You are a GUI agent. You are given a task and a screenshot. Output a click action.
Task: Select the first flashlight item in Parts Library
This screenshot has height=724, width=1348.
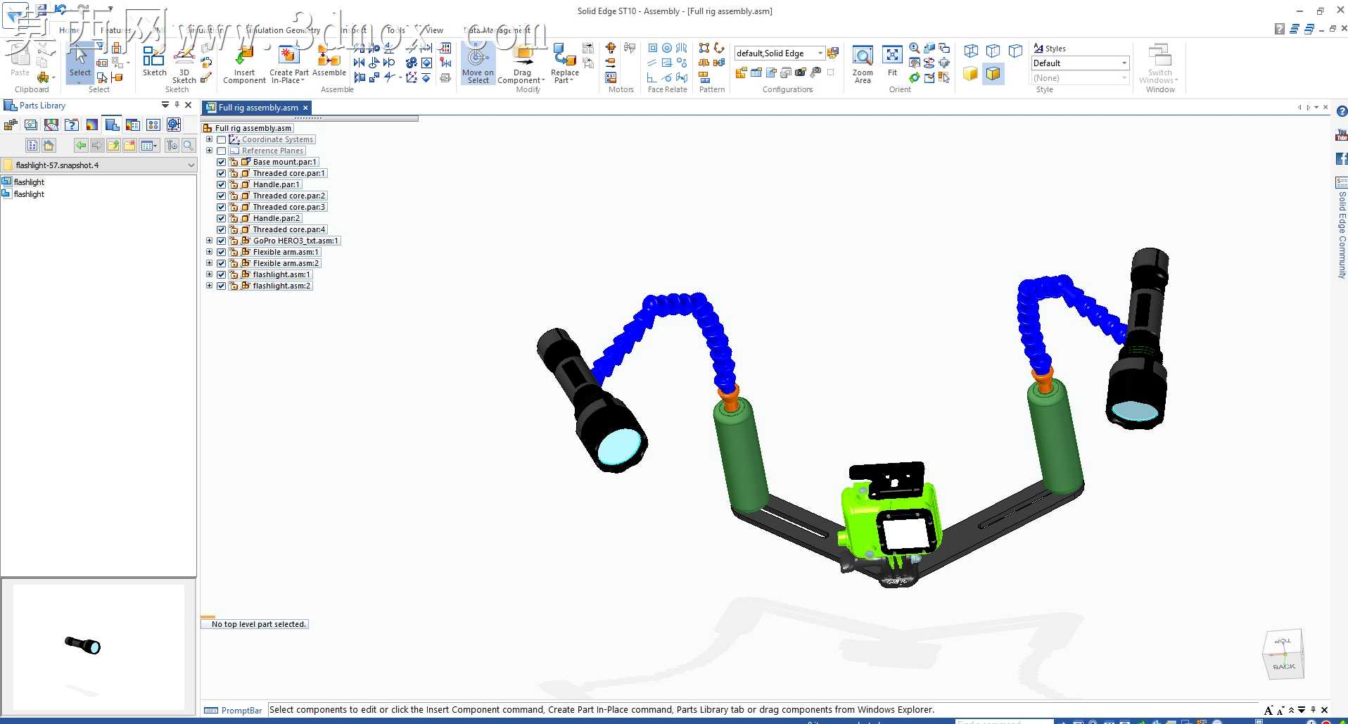pos(29,182)
